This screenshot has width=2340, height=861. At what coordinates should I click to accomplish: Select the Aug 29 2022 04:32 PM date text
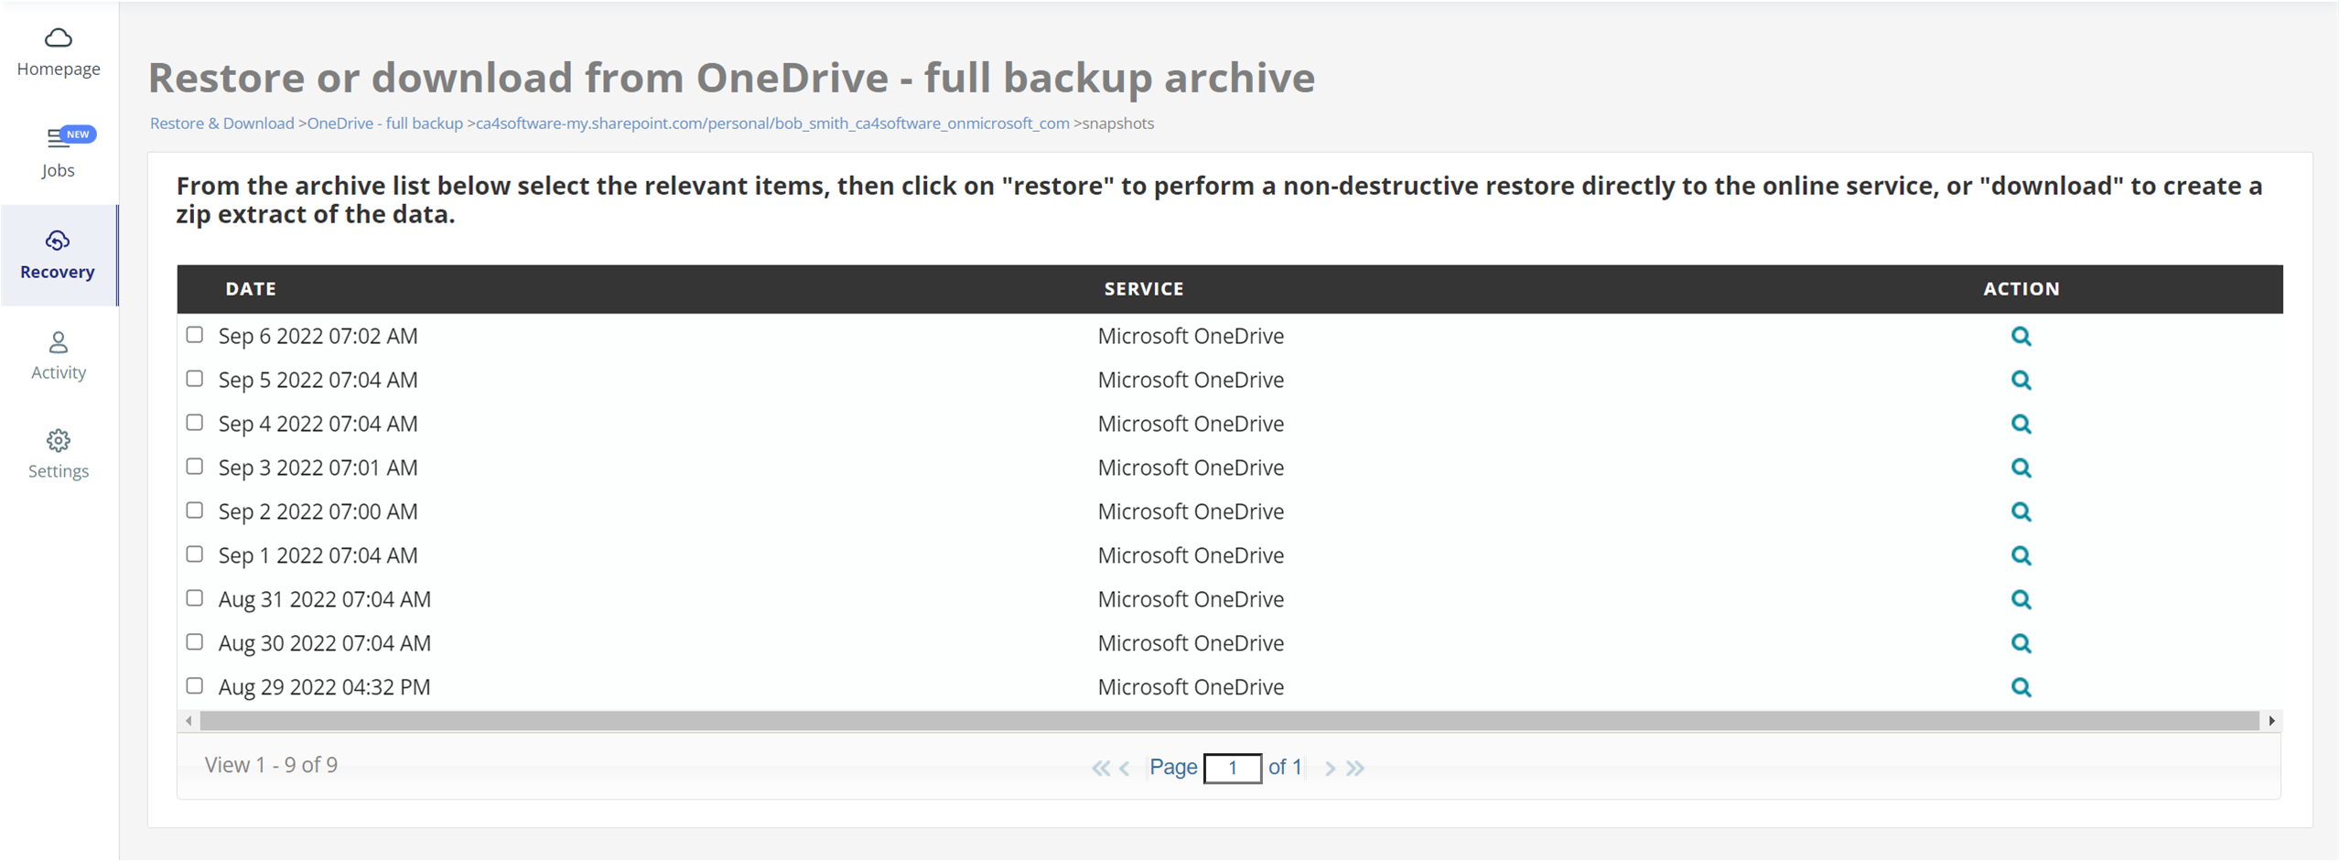coord(324,688)
